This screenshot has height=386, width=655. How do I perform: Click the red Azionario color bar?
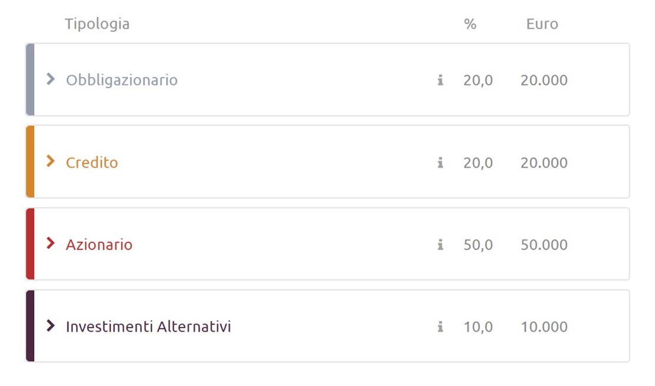coord(30,244)
